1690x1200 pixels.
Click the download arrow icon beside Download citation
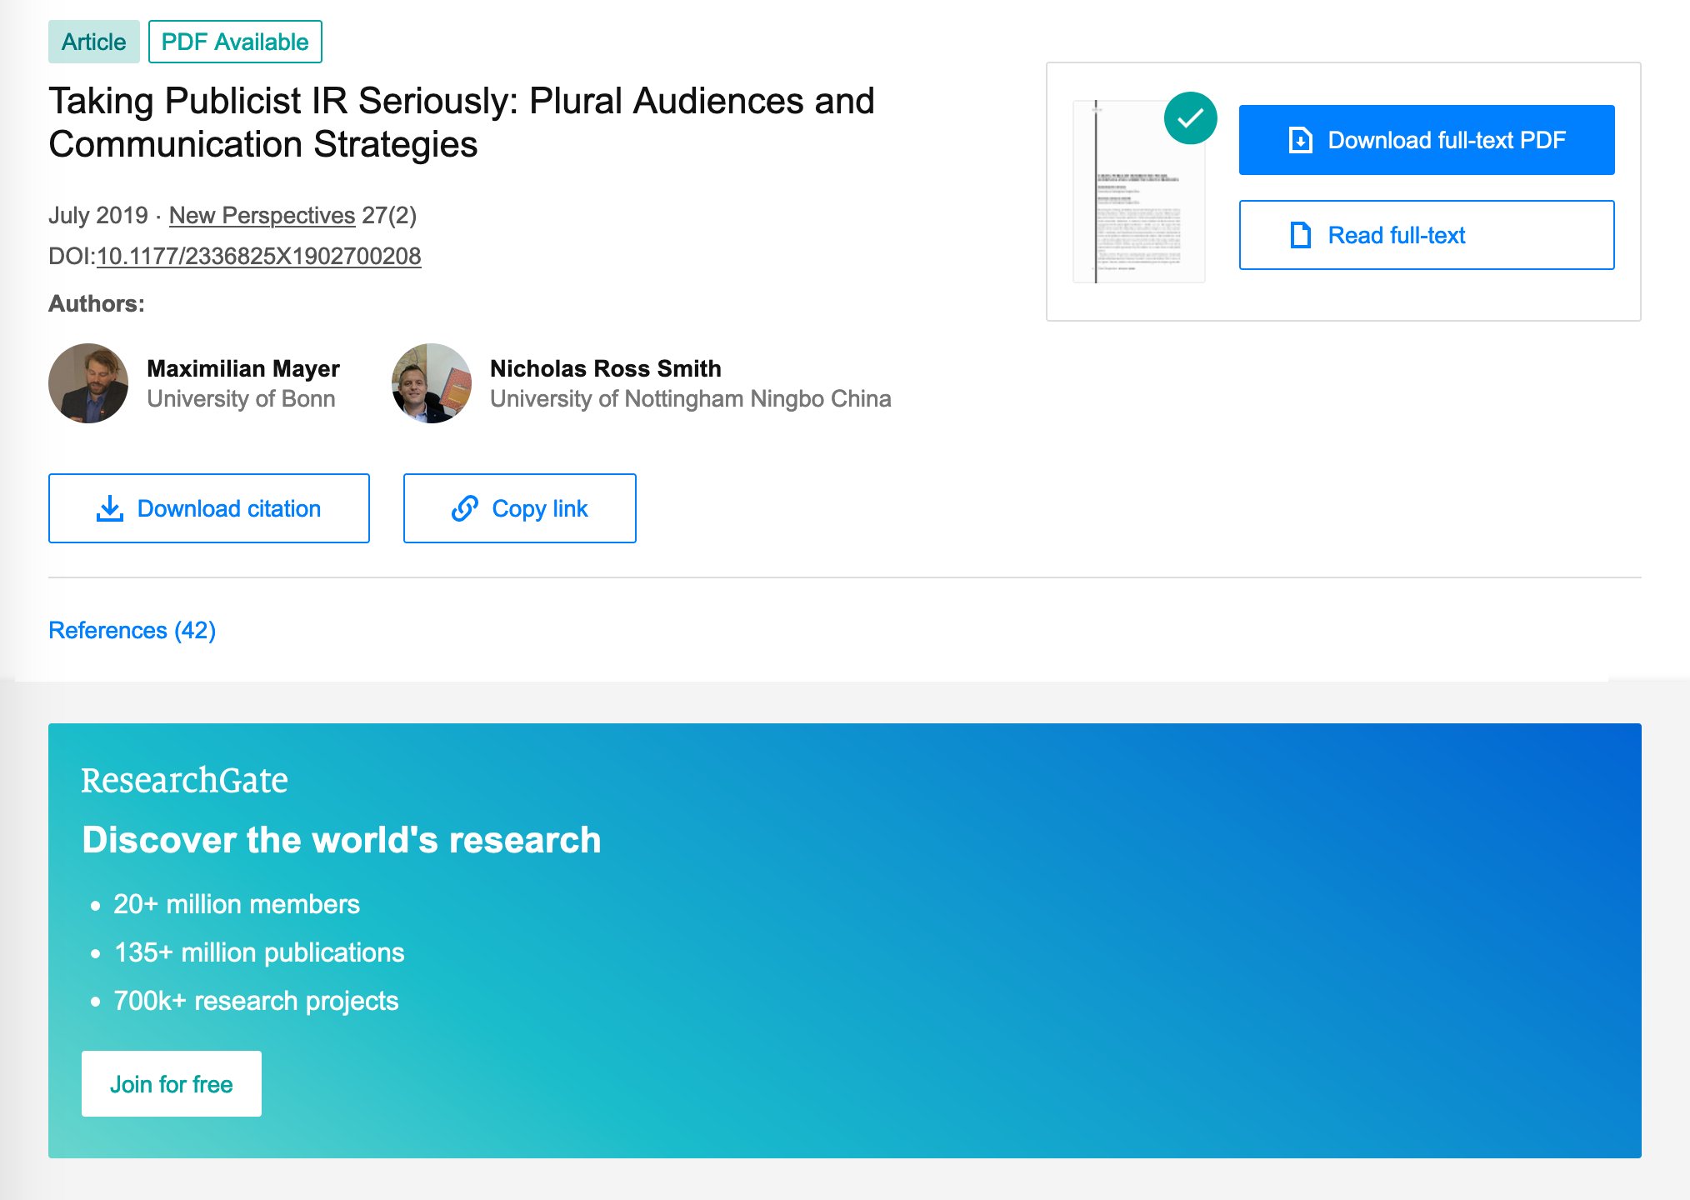pyautogui.click(x=110, y=508)
